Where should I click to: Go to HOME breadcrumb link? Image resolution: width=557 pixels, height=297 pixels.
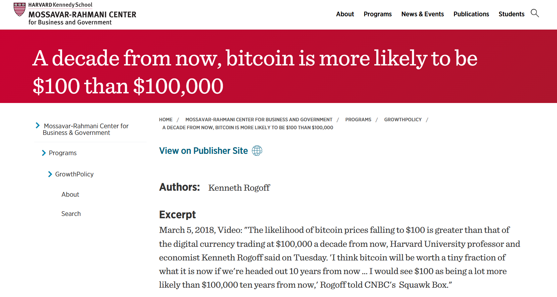(166, 120)
